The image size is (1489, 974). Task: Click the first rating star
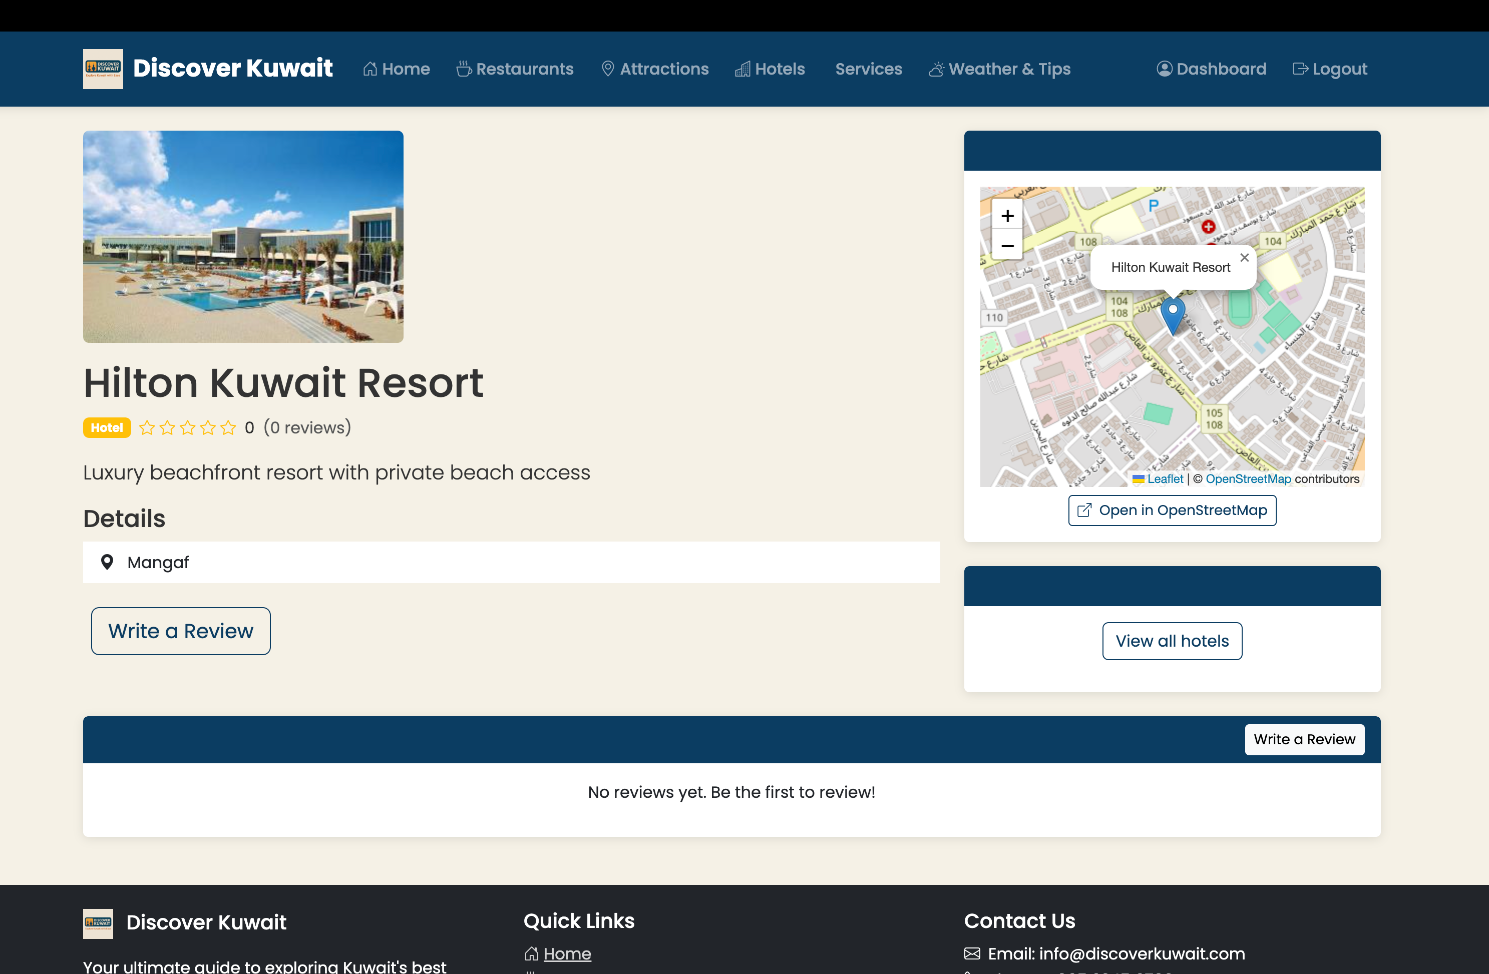147,428
